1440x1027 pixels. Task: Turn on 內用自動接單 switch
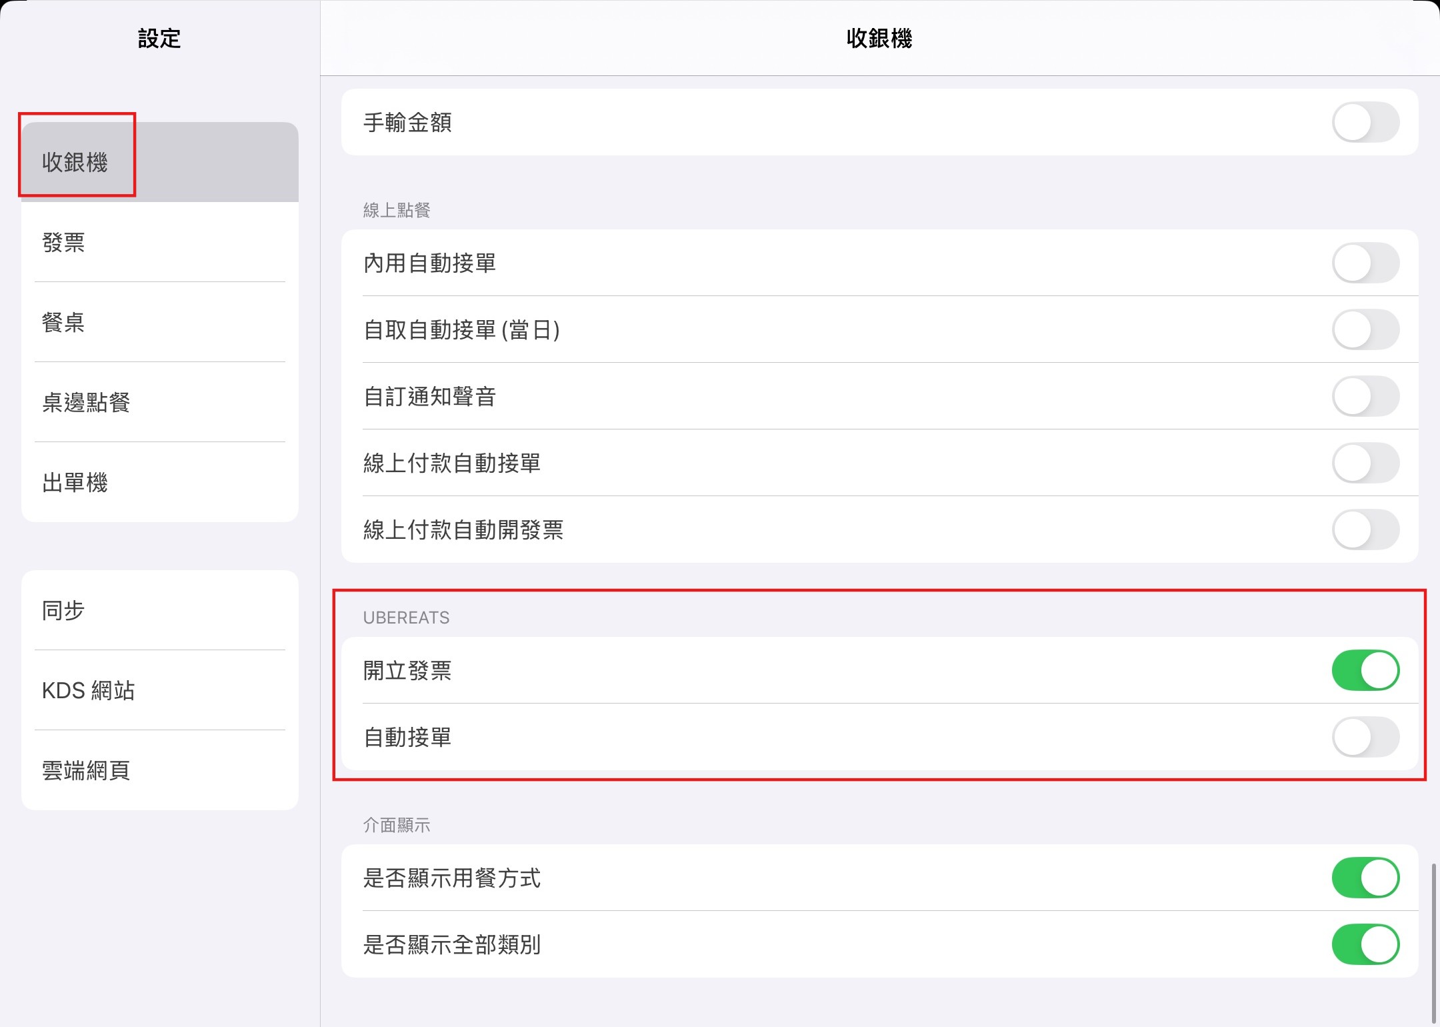(x=1365, y=263)
